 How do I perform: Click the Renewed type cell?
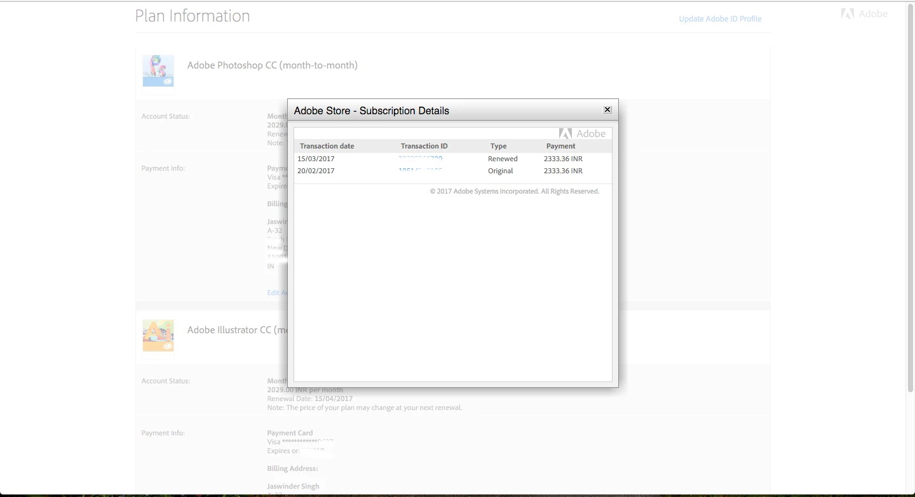pos(503,159)
